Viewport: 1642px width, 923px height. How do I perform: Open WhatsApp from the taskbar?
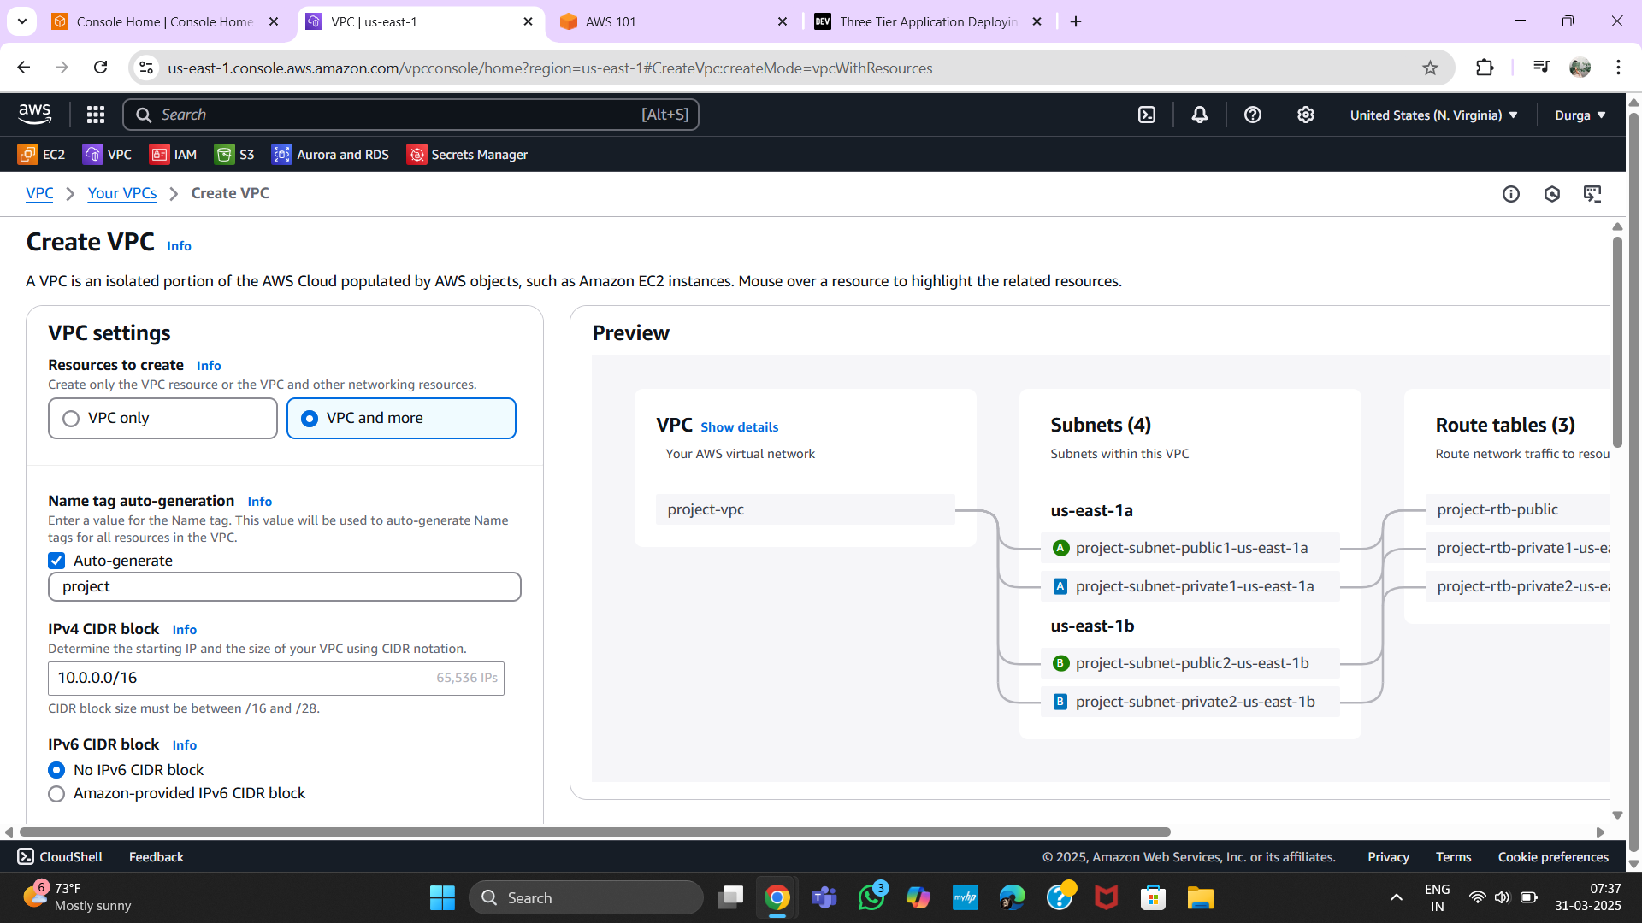[871, 897]
